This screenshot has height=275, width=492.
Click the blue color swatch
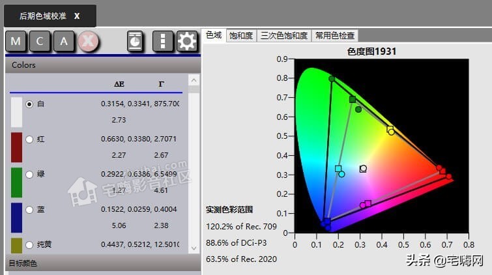click(17, 218)
